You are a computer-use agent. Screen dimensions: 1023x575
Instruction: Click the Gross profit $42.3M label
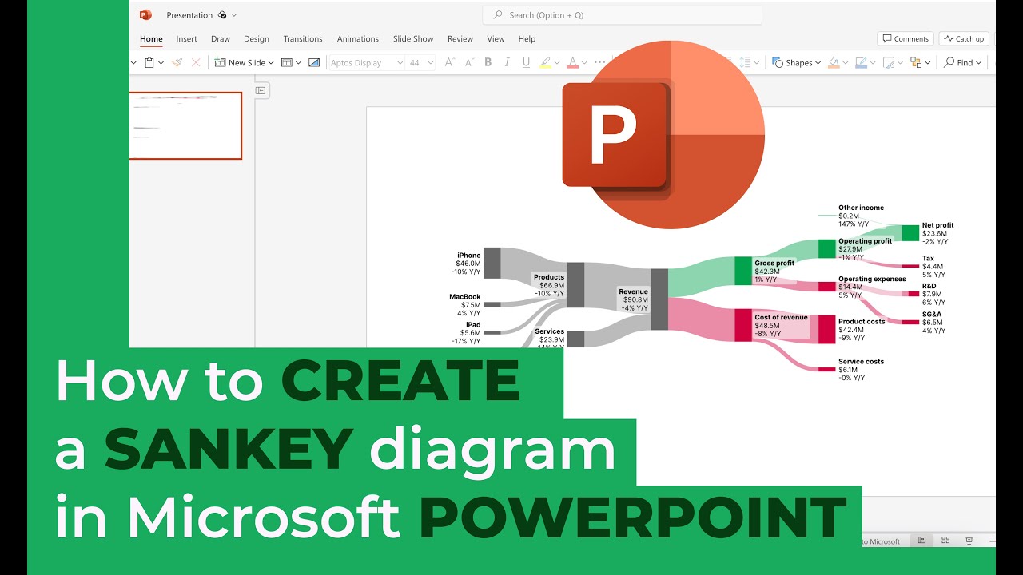[774, 271]
